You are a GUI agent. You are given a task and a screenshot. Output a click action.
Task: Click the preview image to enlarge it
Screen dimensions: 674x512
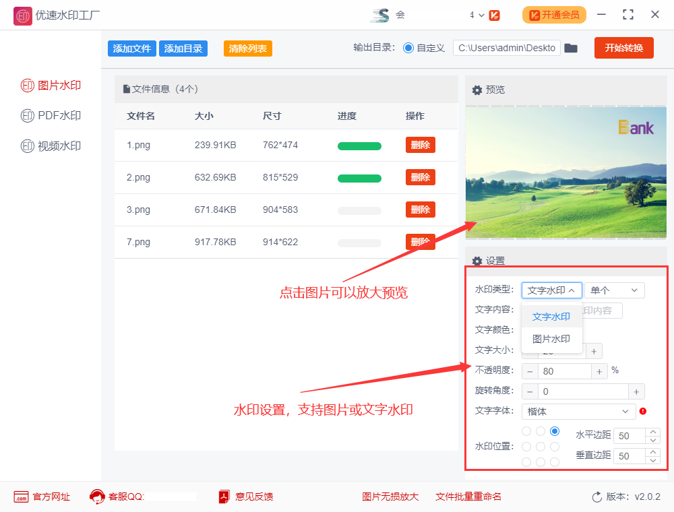tap(566, 172)
